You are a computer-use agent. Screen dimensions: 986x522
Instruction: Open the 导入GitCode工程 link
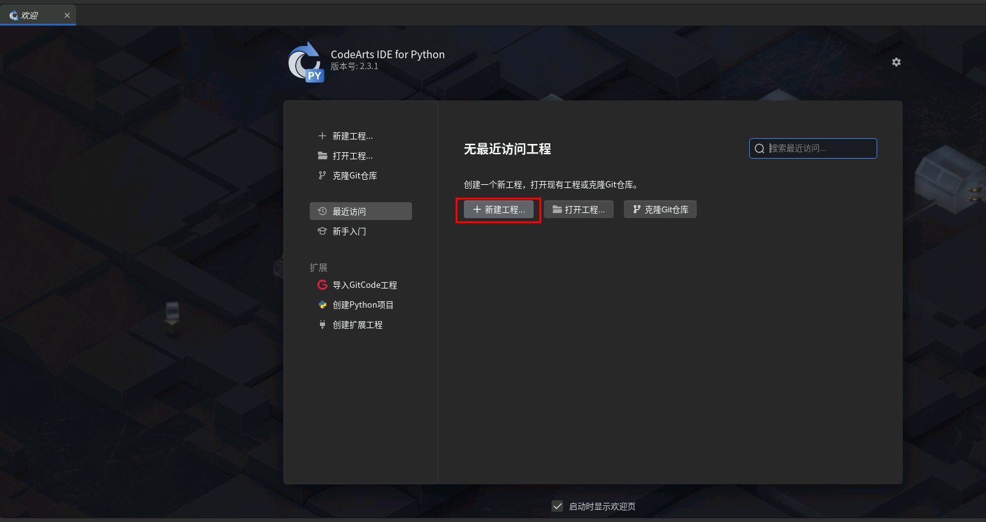coord(365,285)
